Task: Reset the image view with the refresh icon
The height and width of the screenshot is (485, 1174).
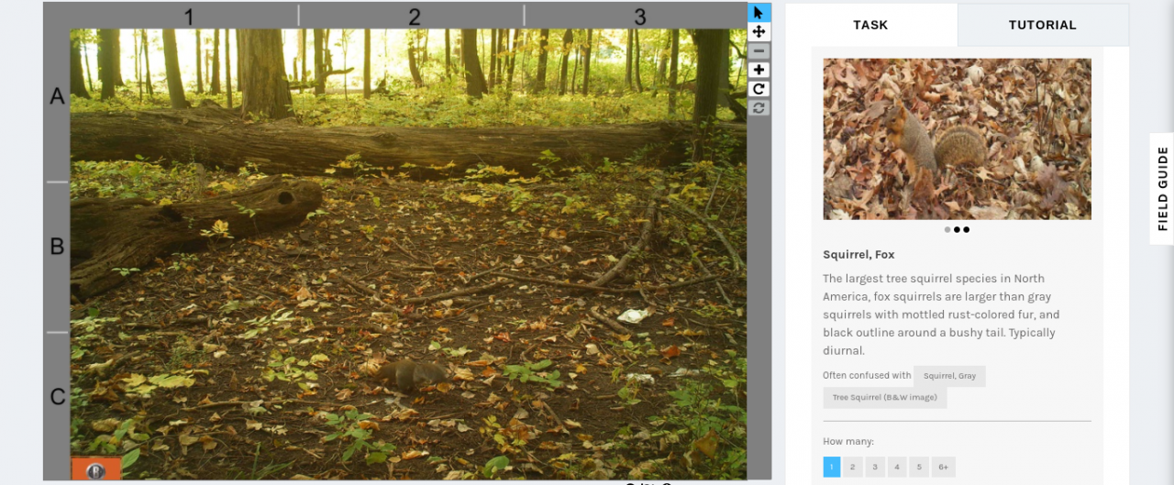Action: (x=759, y=108)
